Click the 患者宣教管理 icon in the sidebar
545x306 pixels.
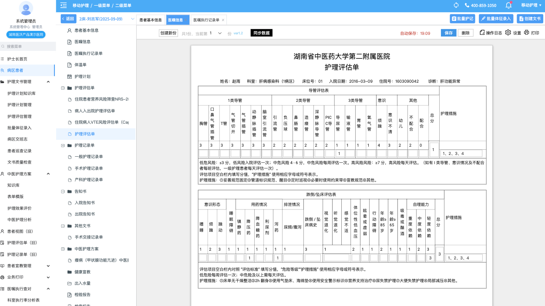click(3, 266)
